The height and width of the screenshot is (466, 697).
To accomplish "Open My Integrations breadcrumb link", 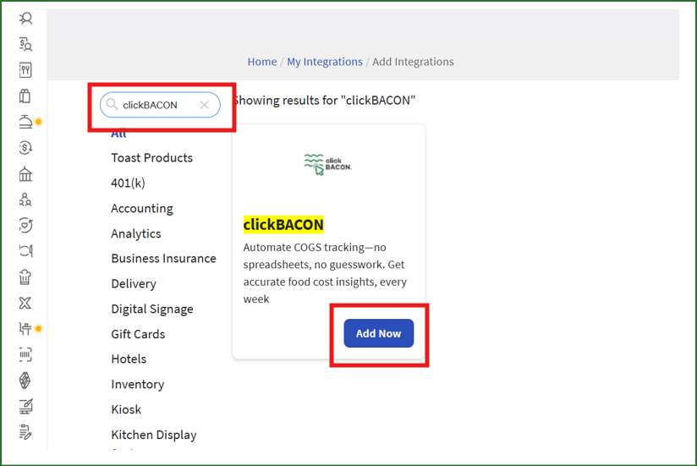I will [325, 62].
